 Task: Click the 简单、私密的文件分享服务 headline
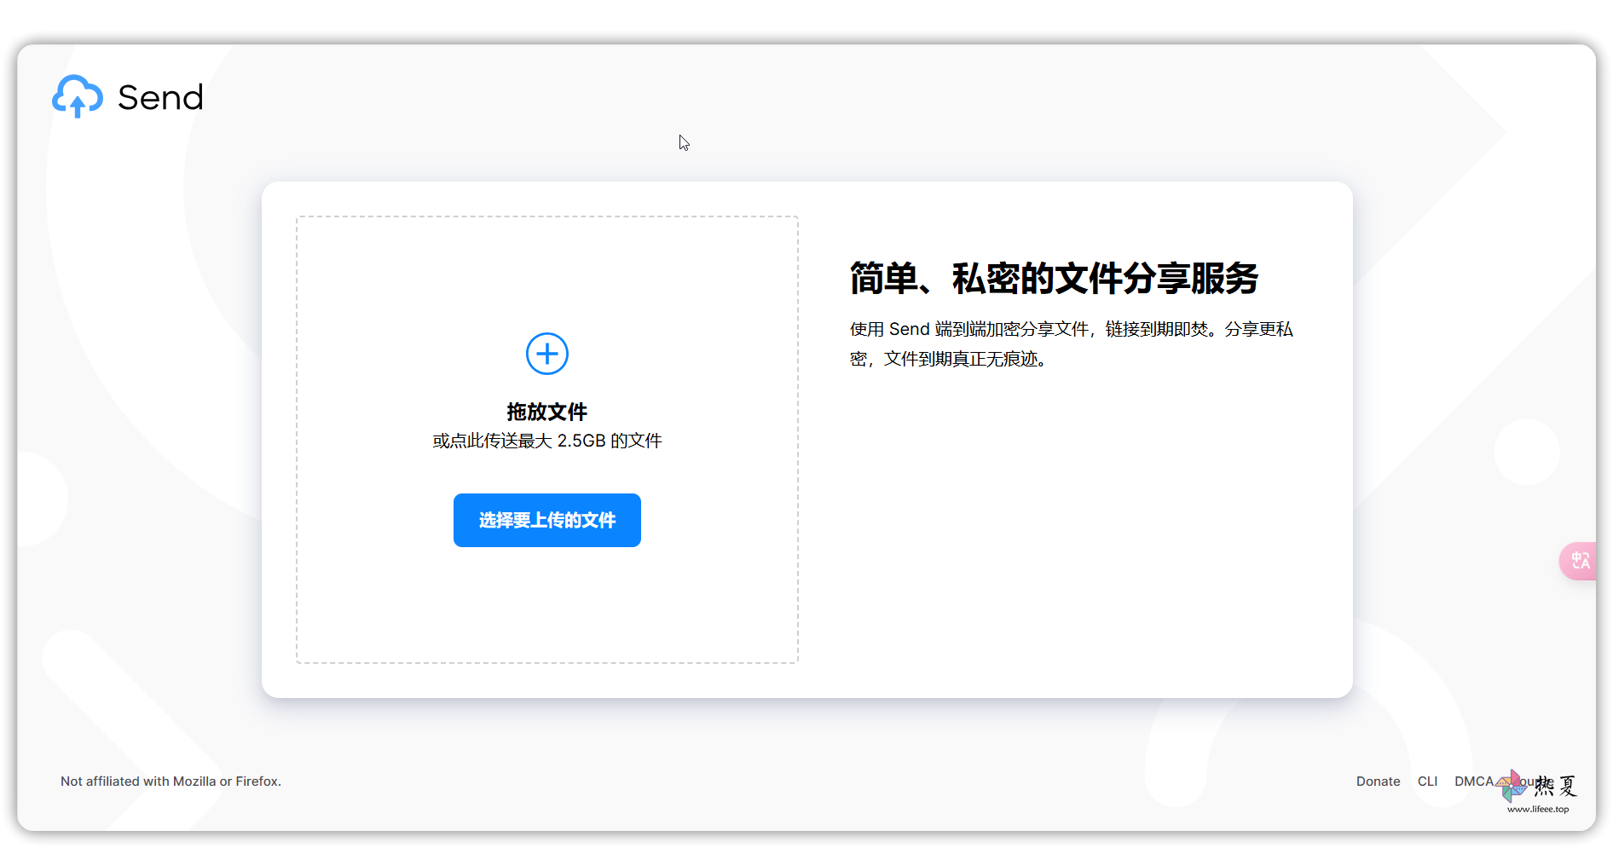click(1054, 279)
